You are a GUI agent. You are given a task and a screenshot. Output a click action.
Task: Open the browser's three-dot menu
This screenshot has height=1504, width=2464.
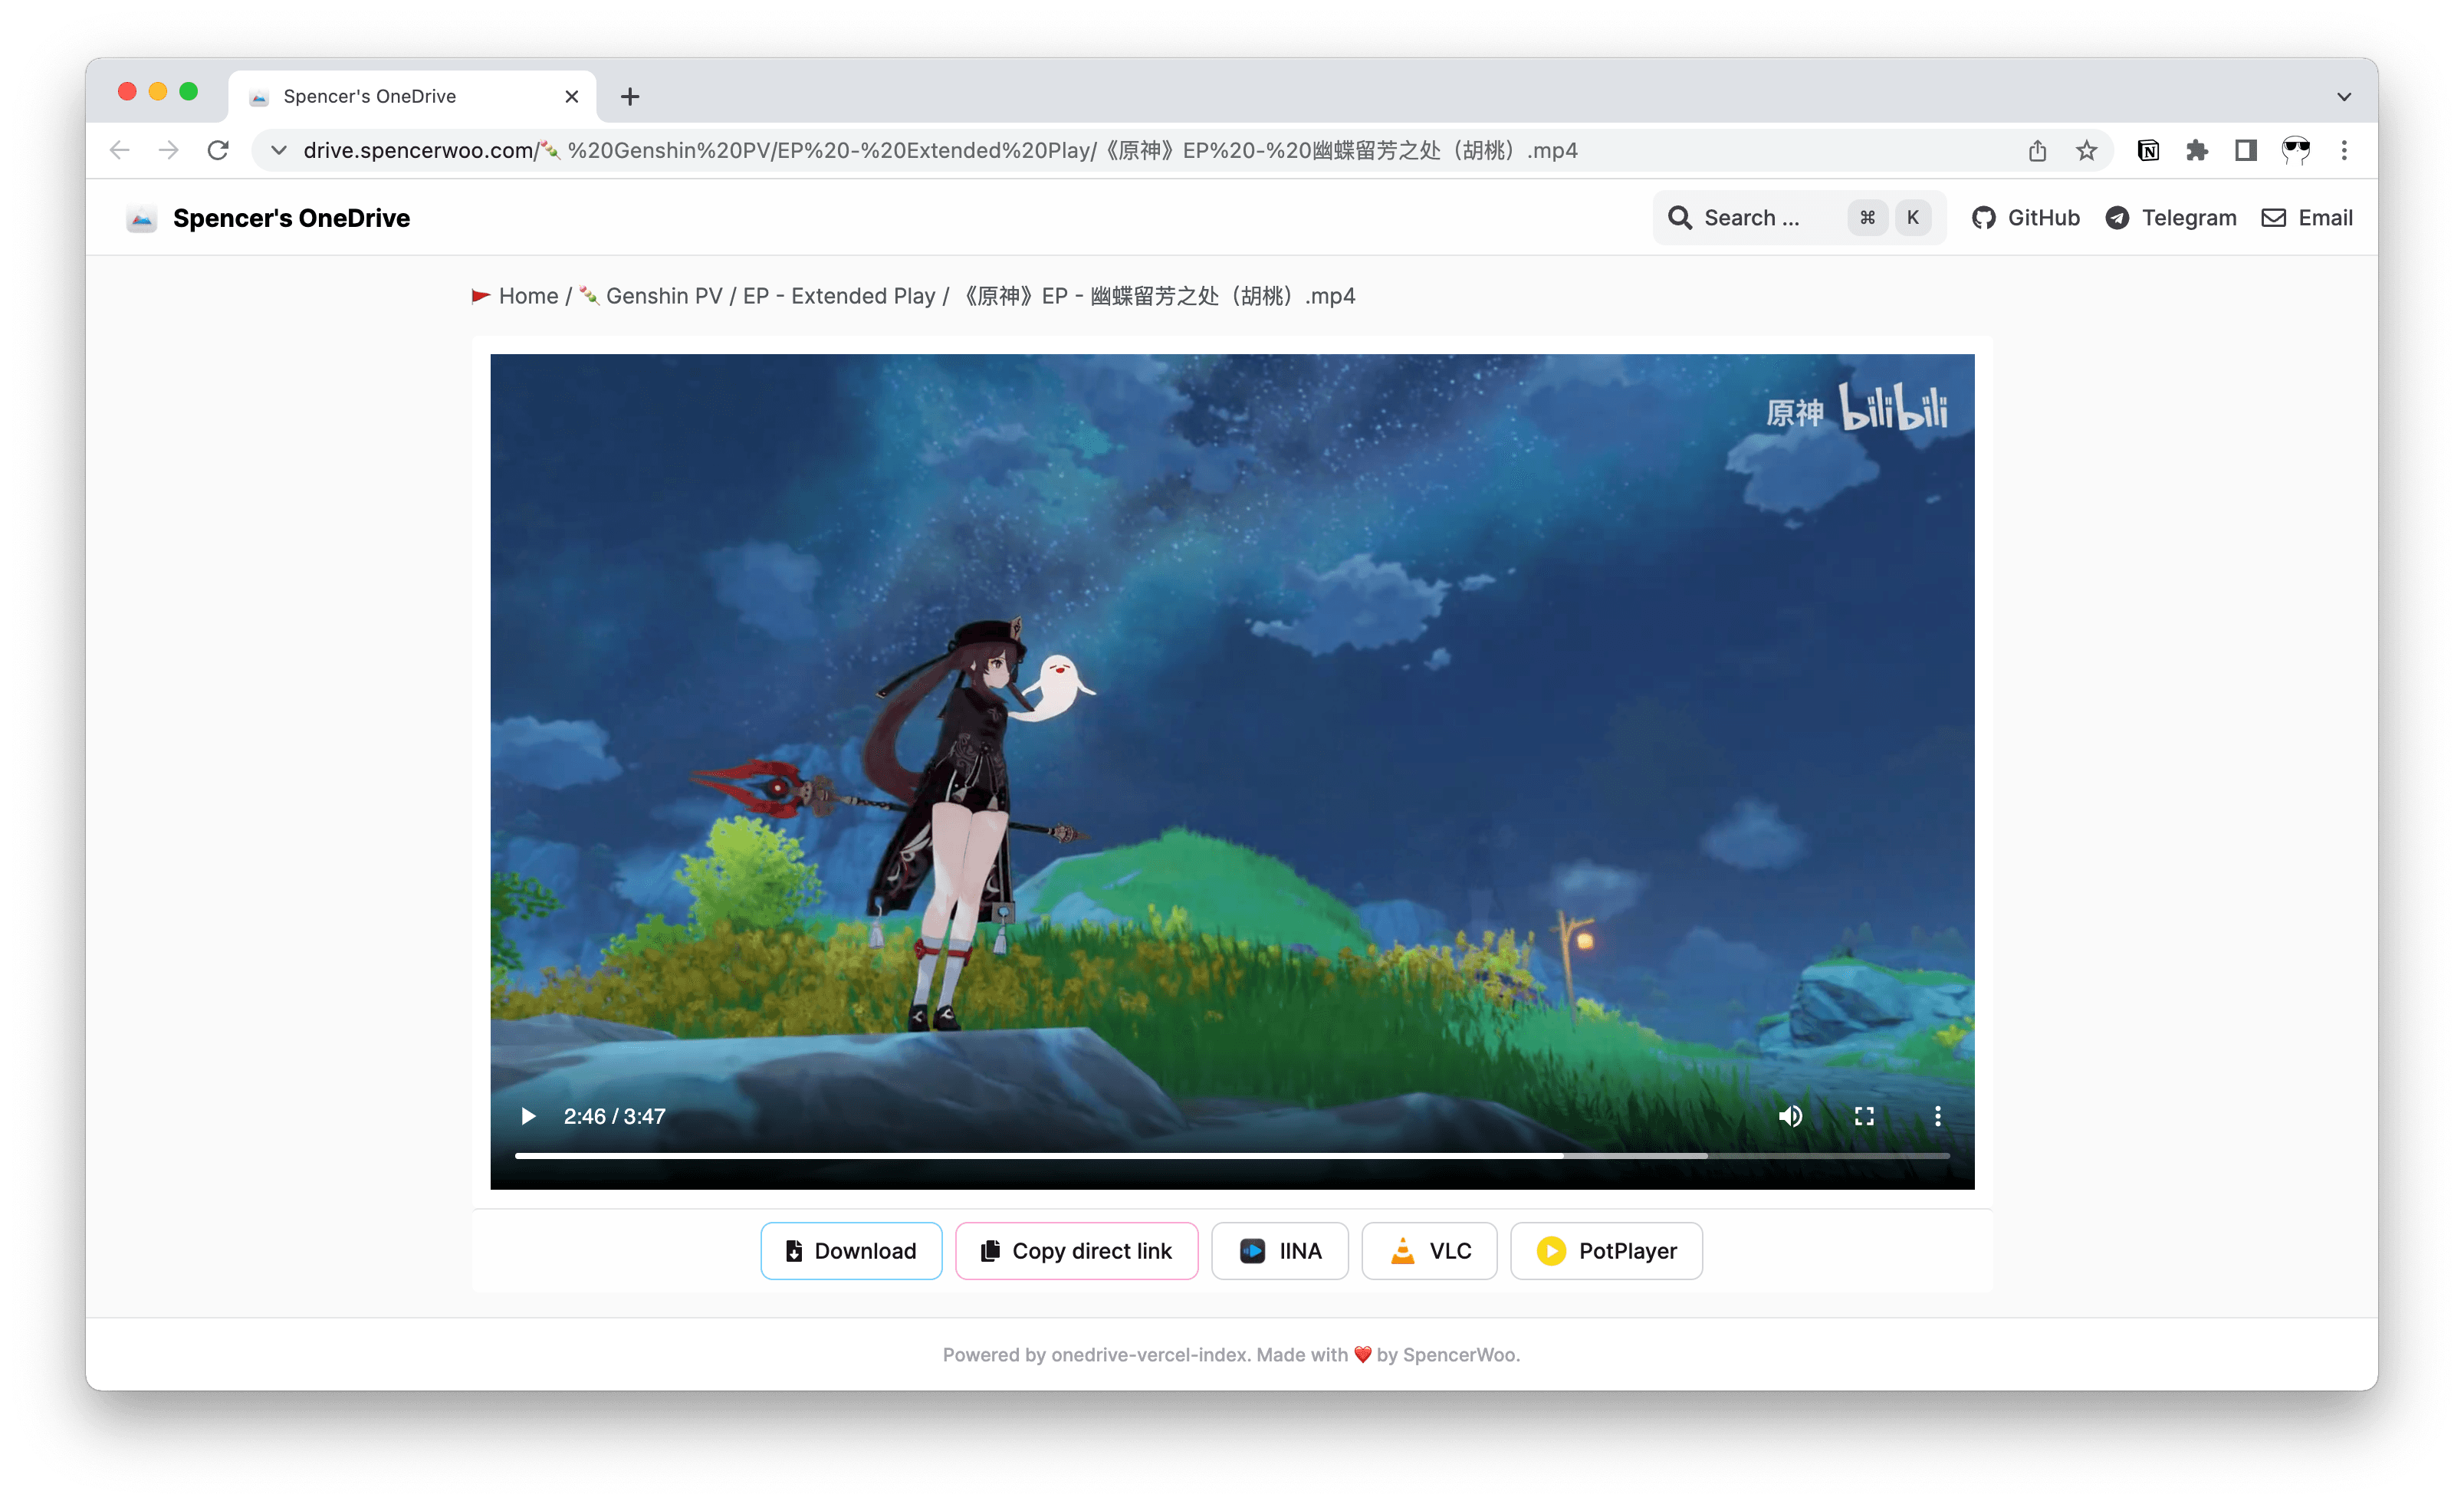click(2344, 150)
